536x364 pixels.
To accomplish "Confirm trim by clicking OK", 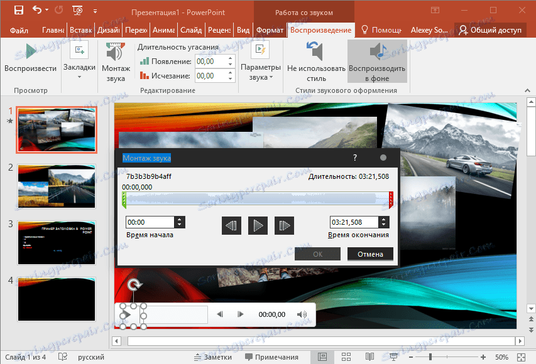I will pos(317,254).
